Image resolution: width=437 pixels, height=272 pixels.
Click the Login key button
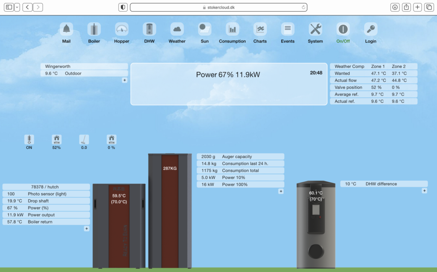[x=370, y=29]
